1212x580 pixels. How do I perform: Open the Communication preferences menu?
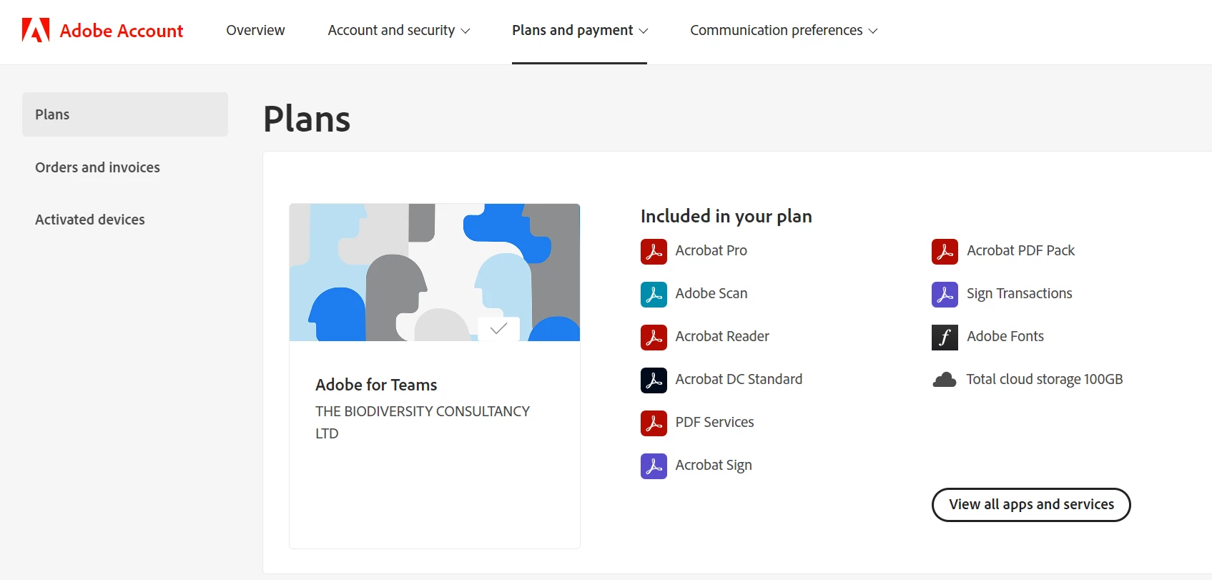(x=784, y=30)
